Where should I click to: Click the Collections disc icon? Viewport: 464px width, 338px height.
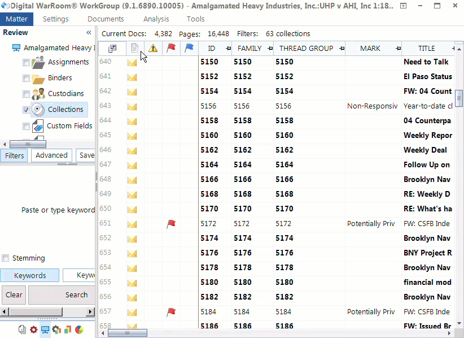[x=38, y=110]
